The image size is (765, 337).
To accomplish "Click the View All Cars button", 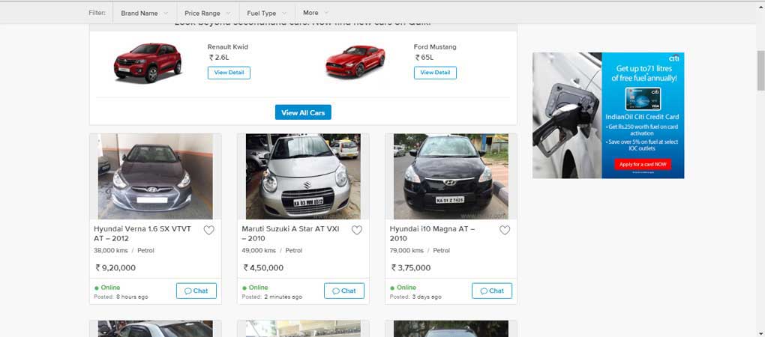I will (x=303, y=112).
